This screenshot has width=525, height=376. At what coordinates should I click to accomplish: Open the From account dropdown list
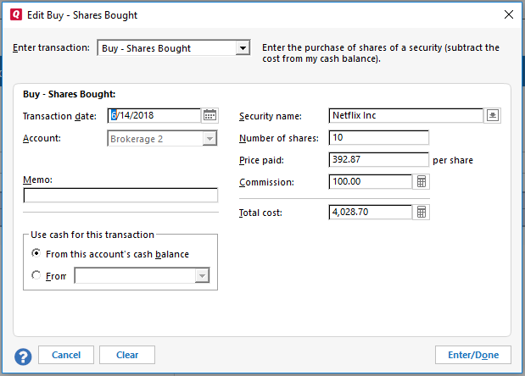pyautogui.click(x=202, y=275)
